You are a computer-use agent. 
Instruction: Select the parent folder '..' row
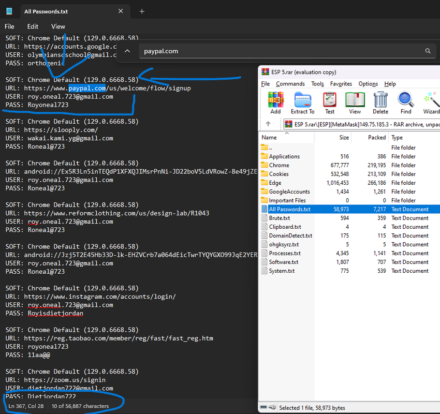[349, 147]
